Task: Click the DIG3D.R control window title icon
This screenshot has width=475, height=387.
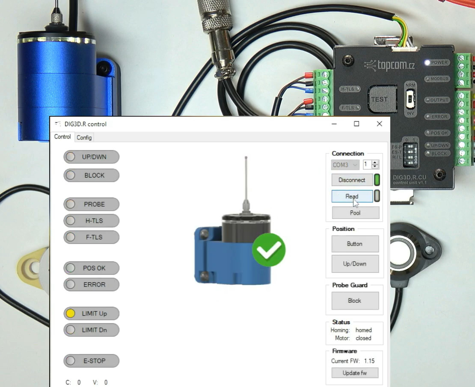Action: (57, 124)
